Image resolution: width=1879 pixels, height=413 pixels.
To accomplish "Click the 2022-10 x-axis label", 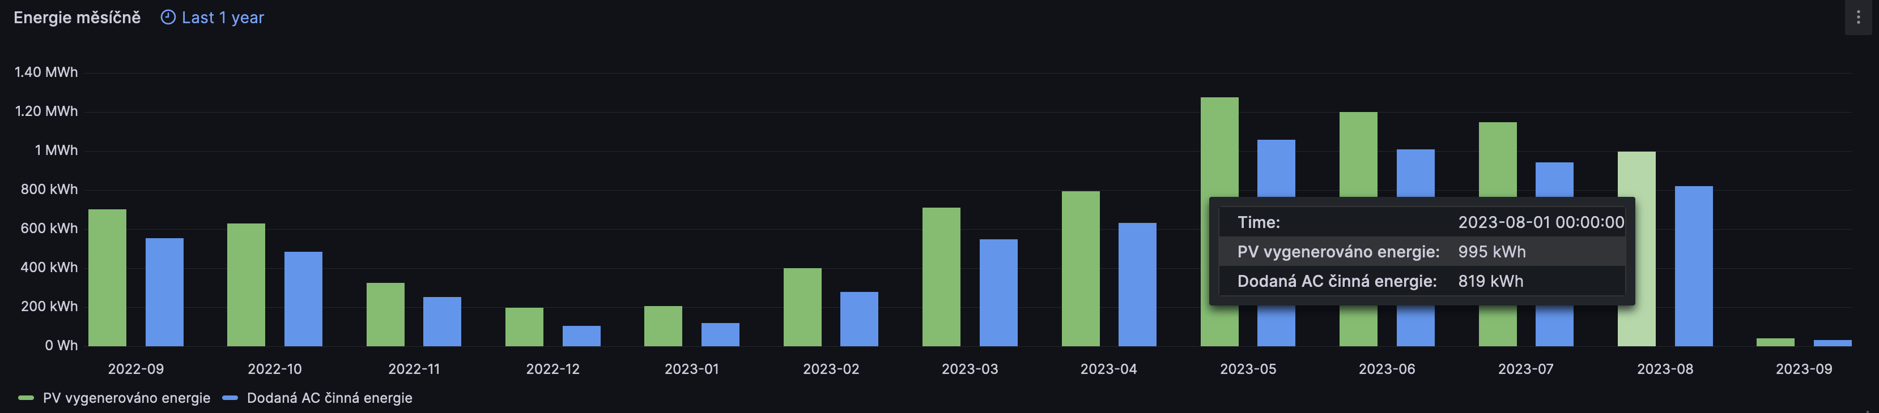I will (x=275, y=369).
